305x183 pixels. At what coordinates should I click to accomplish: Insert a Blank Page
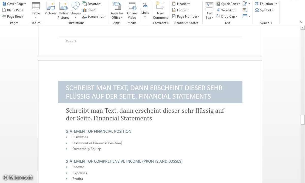coord(13,10)
